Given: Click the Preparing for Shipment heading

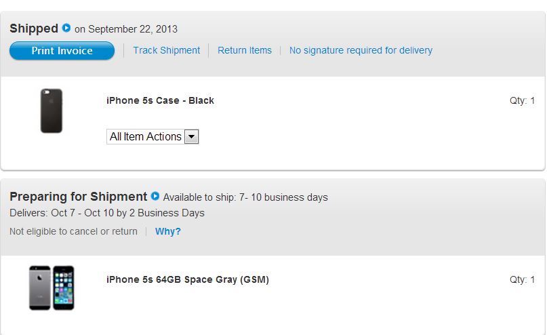Looking at the screenshot, I should tap(79, 197).
